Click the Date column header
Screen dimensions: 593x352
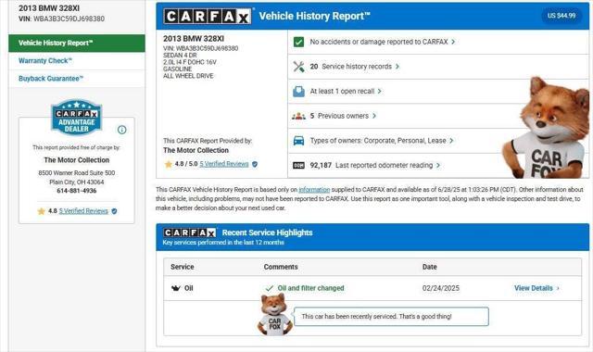[430, 267]
